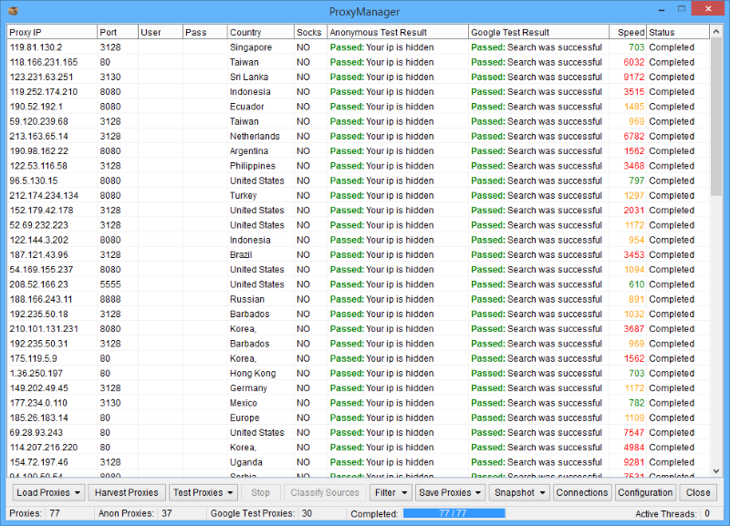730x526 pixels.
Task: Click the Anonymous Test Result column header
Action: [x=397, y=32]
